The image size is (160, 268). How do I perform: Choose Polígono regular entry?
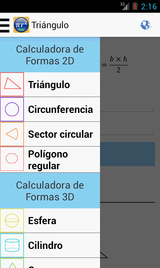point(48,160)
